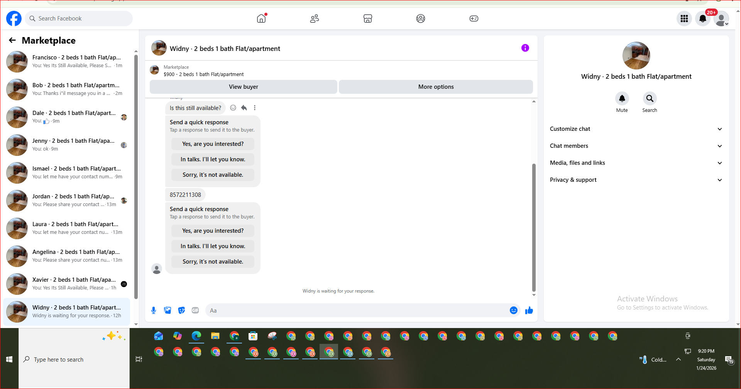The width and height of the screenshot is (741, 389).
Task: Open Windows notification center icon
Action: [x=729, y=360]
